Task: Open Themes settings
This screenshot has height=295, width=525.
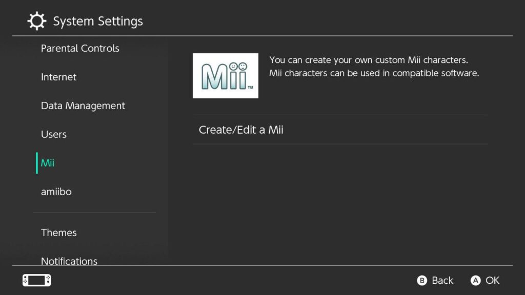Action: (x=59, y=233)
